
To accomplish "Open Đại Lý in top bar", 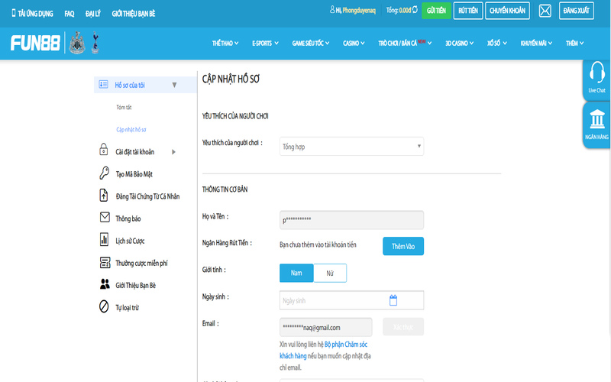I will point(92,14).
